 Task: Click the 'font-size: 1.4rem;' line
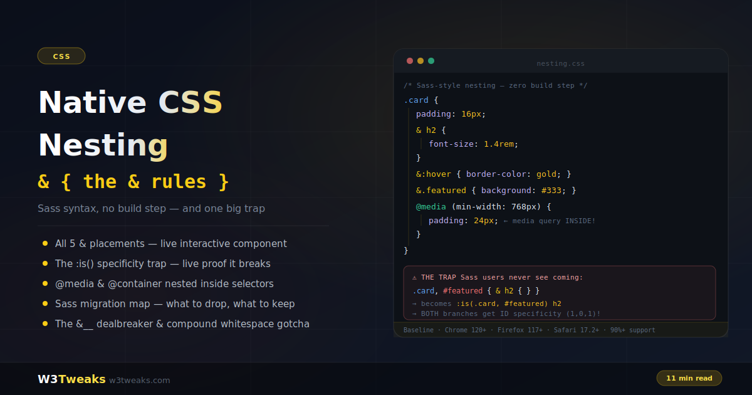[x=474, y=144]
